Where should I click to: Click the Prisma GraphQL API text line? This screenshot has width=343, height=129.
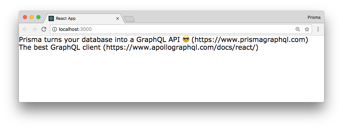(163, 40)
